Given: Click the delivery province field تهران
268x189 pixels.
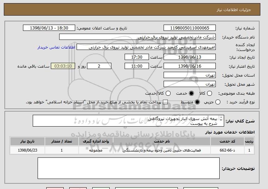Looking at the screenshot, I should pyautogui.click(x=190, y=75).
